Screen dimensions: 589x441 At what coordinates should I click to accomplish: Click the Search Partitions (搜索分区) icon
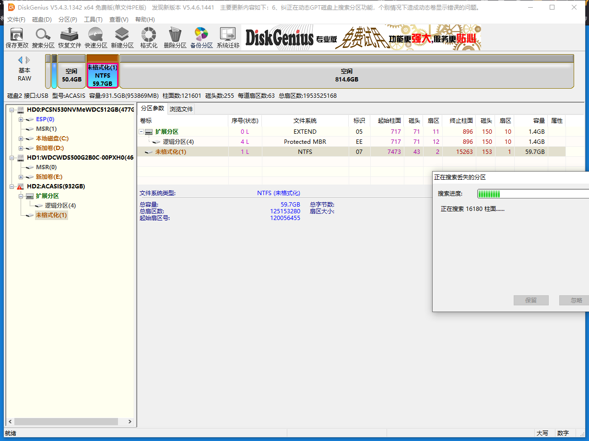pyautogui.click(x=43, y=38)
